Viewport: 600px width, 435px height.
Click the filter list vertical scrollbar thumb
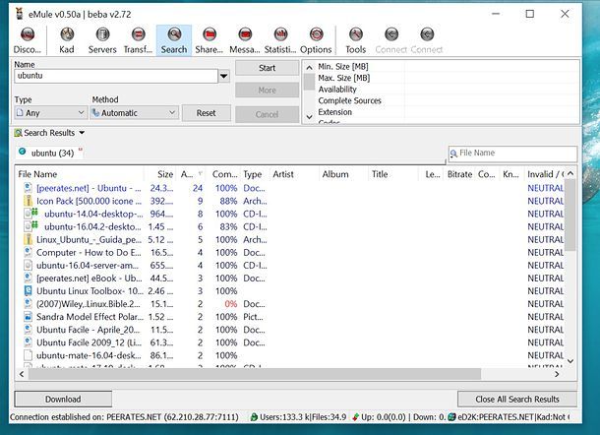click(309, 82)
